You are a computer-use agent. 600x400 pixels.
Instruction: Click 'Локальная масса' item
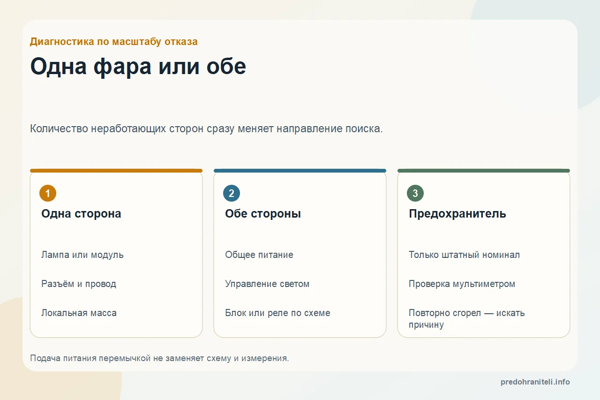79,313
